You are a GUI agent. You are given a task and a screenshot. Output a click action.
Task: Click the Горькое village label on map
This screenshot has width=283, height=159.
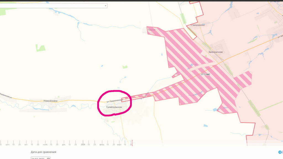[151, 30]
